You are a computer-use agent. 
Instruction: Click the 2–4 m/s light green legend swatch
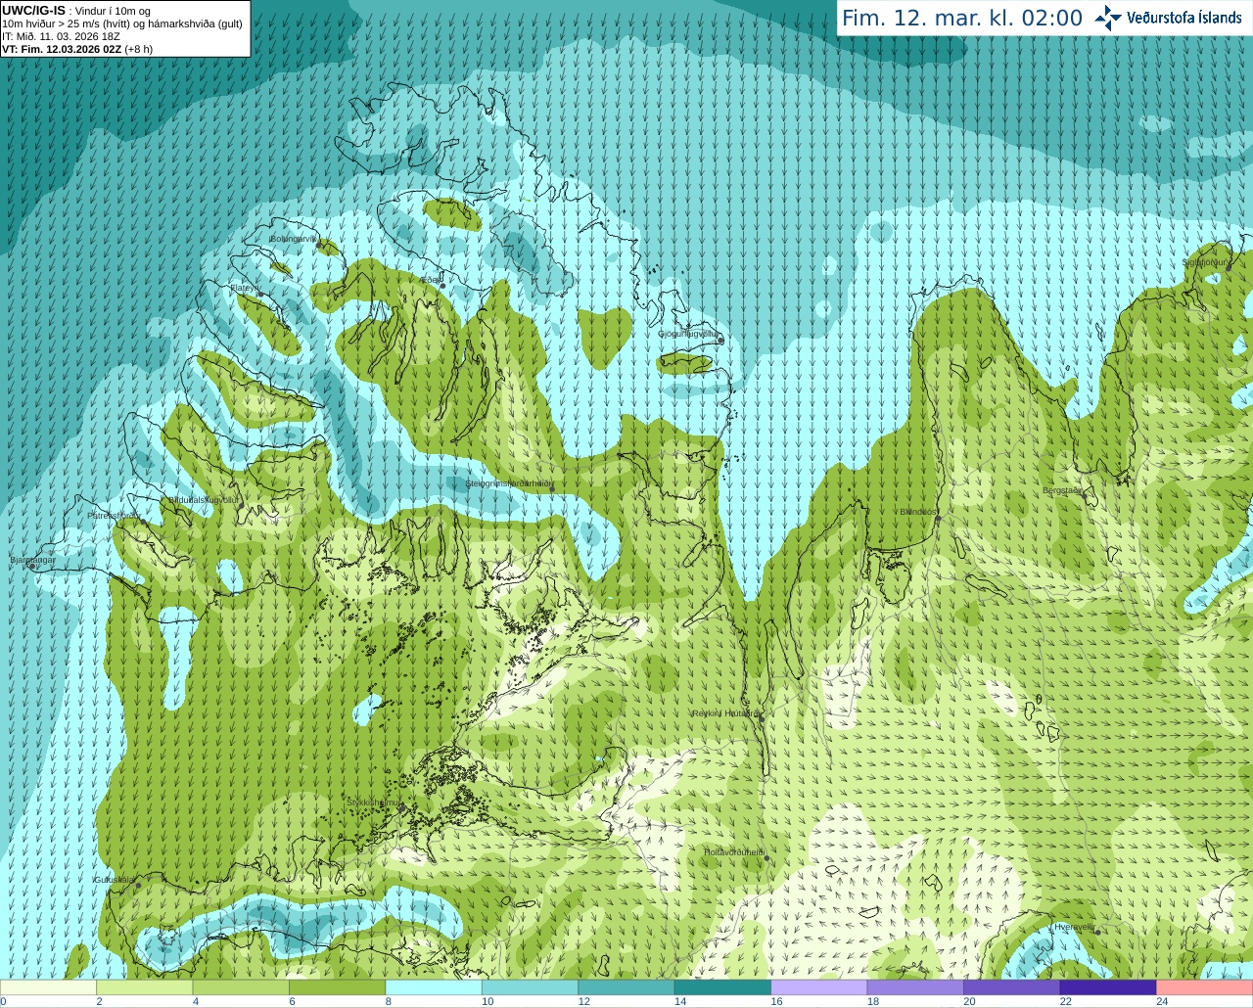(145, 986)
